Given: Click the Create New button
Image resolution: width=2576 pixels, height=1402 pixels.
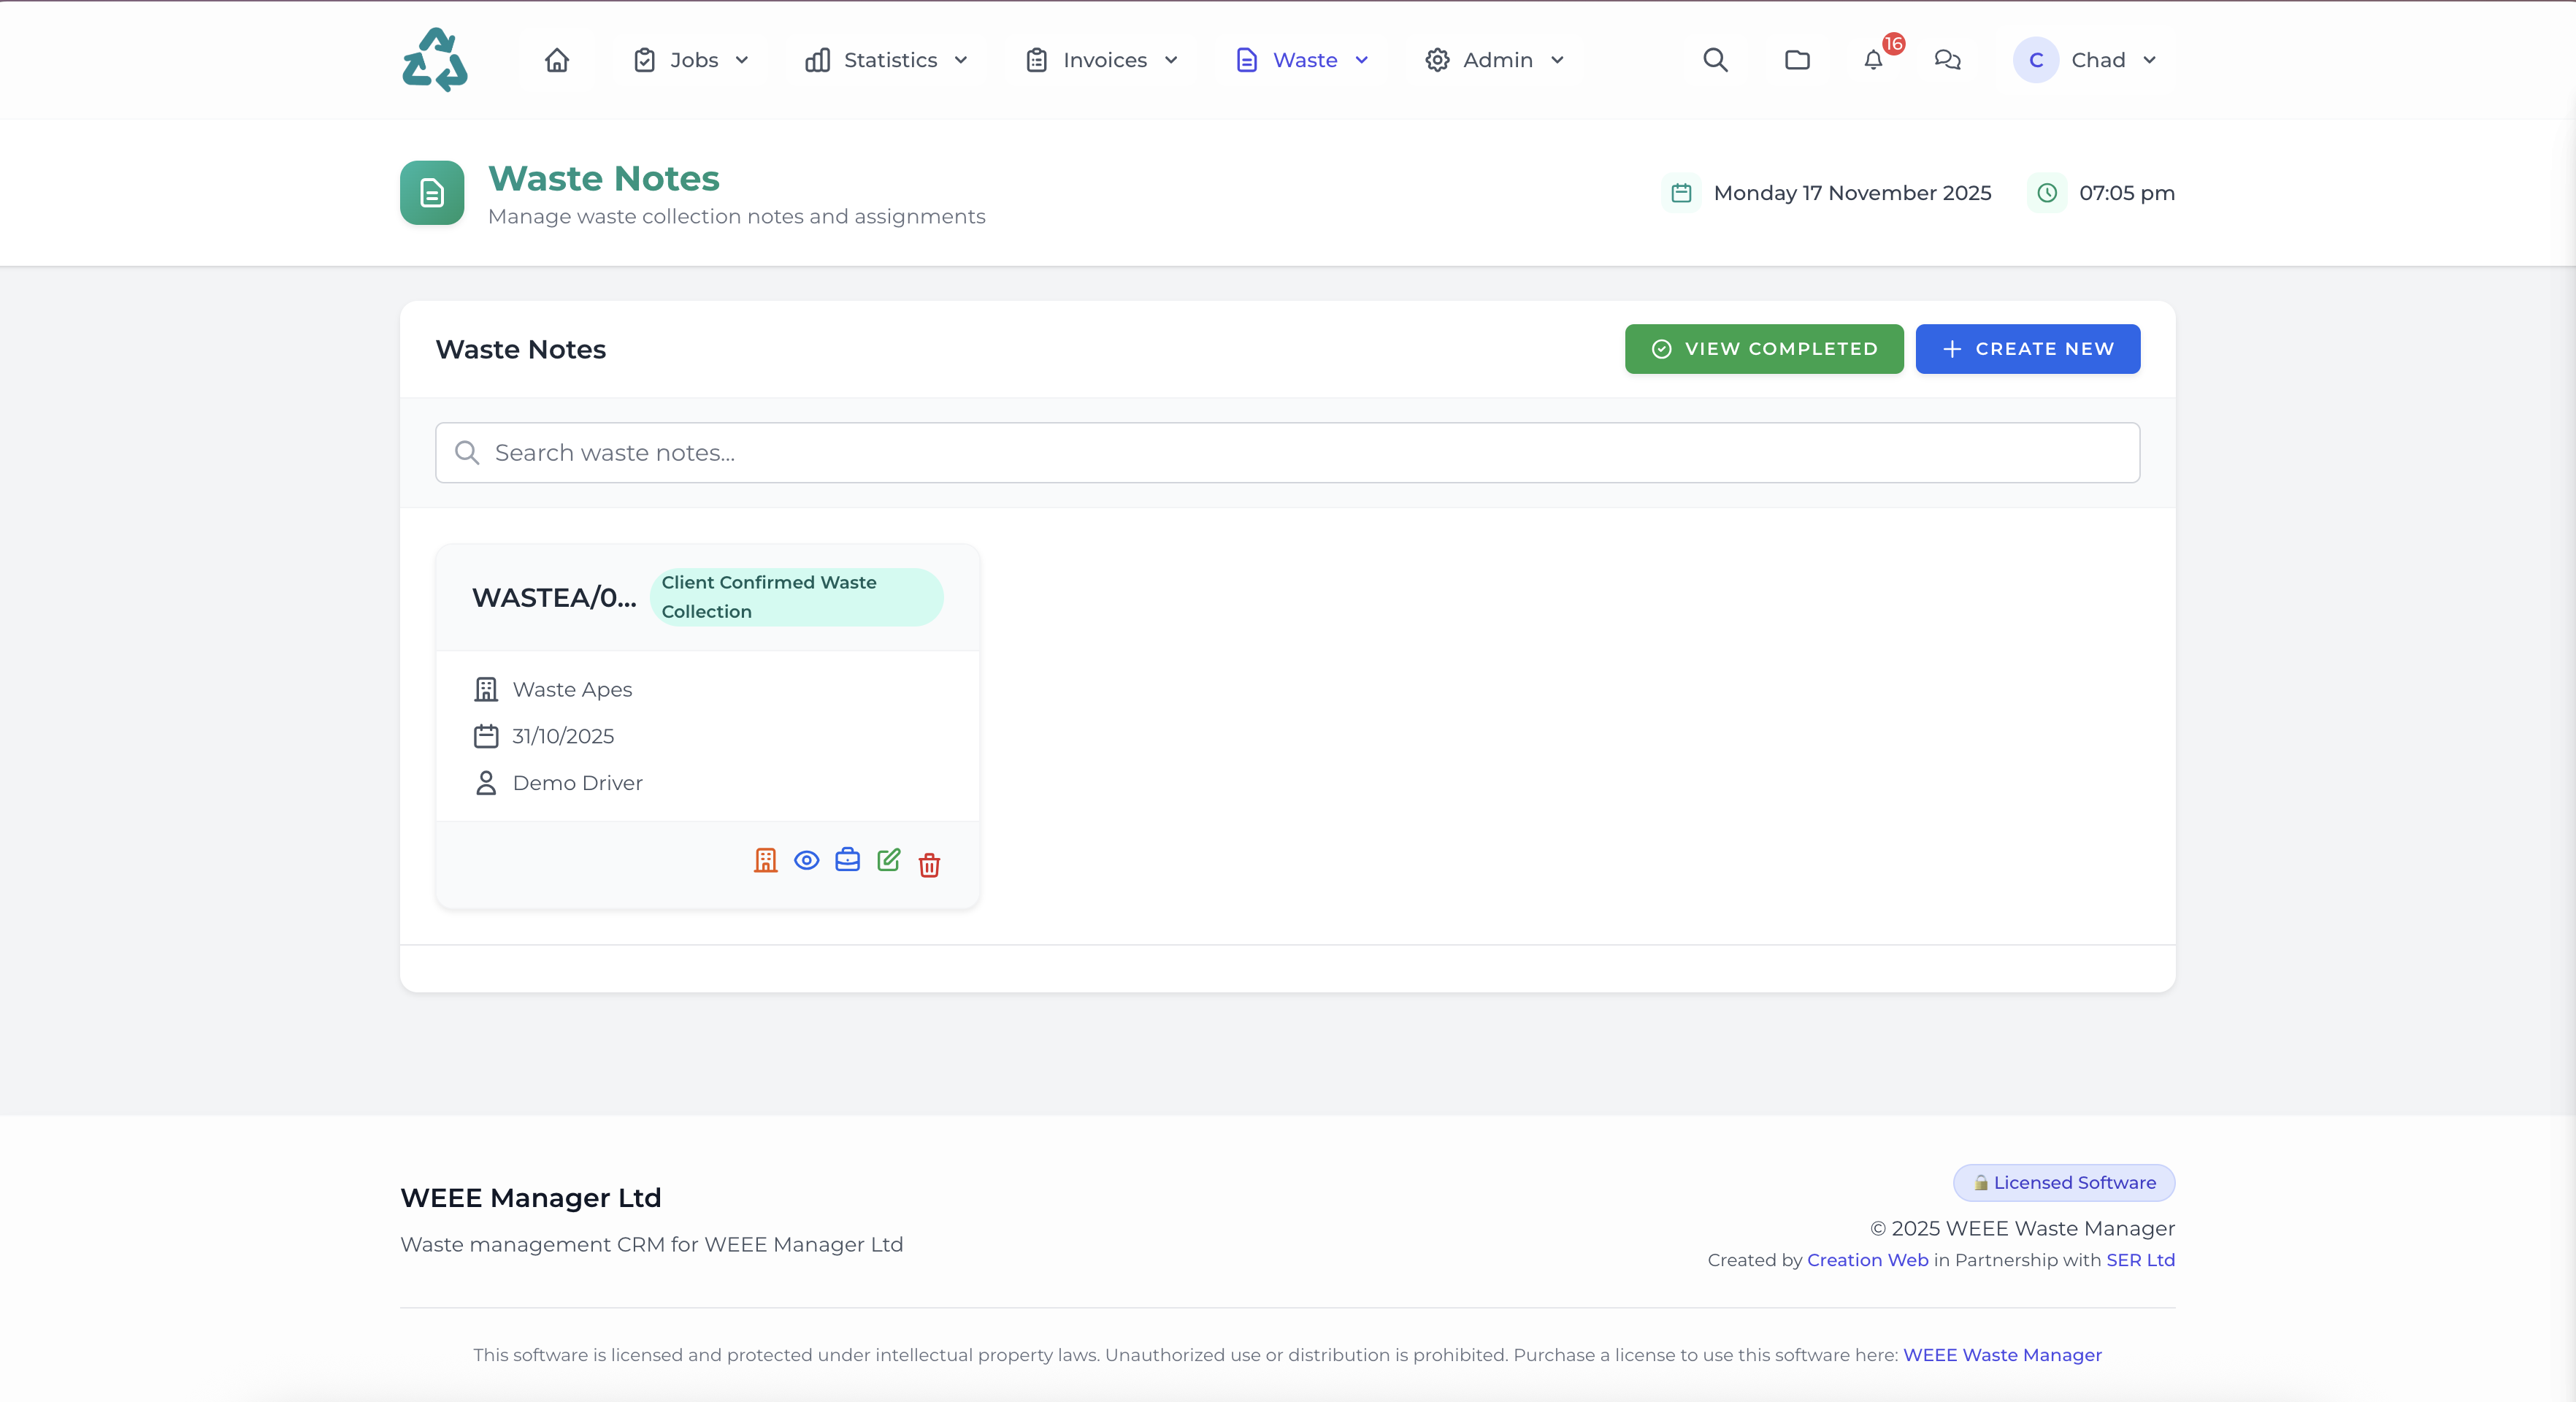Looking at the screenshot, I should pyautogui.click(x=2027, y=349).
